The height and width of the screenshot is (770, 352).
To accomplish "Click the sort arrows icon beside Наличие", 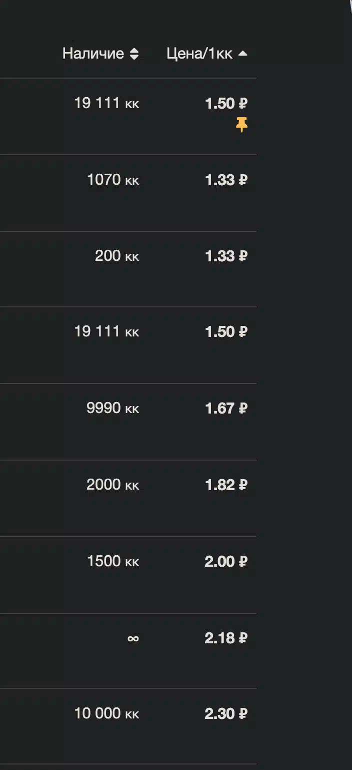I will coord(134,54).
